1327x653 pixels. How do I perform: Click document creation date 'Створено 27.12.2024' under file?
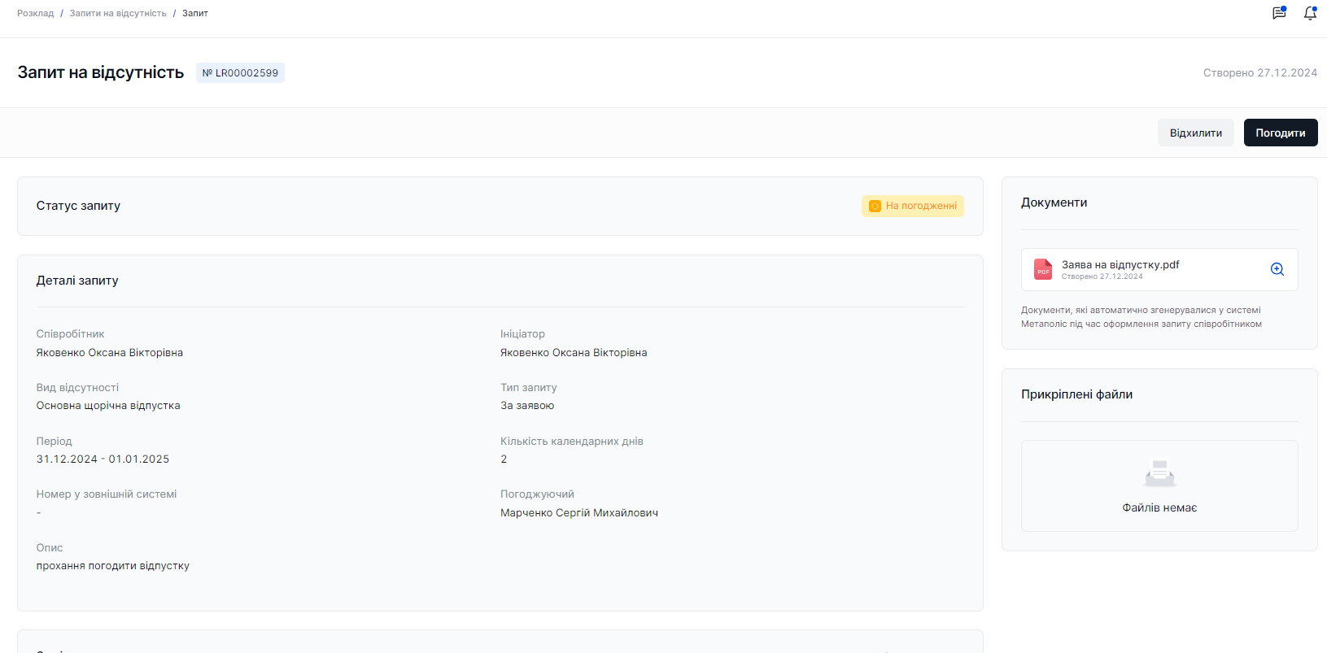pos(1102,276)
